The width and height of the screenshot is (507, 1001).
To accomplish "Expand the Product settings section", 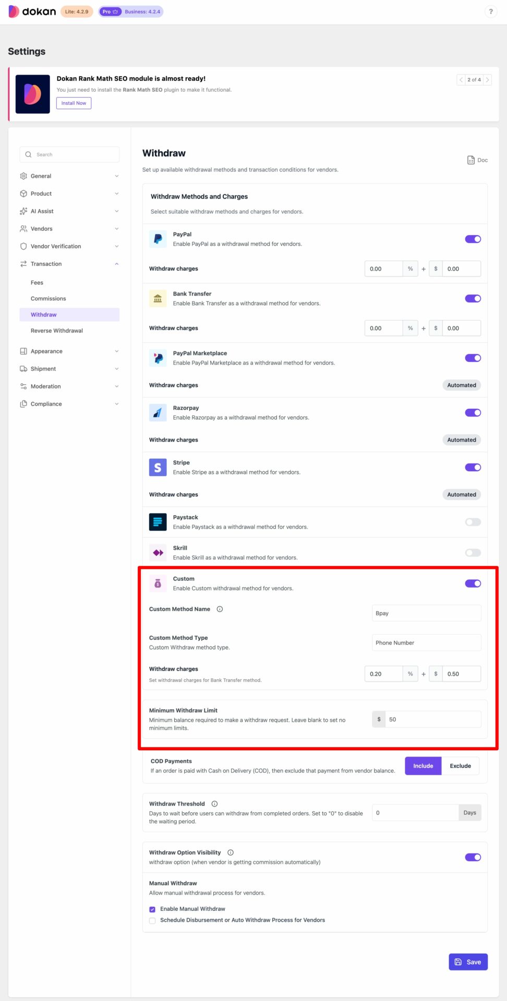I will coord(117,193).
